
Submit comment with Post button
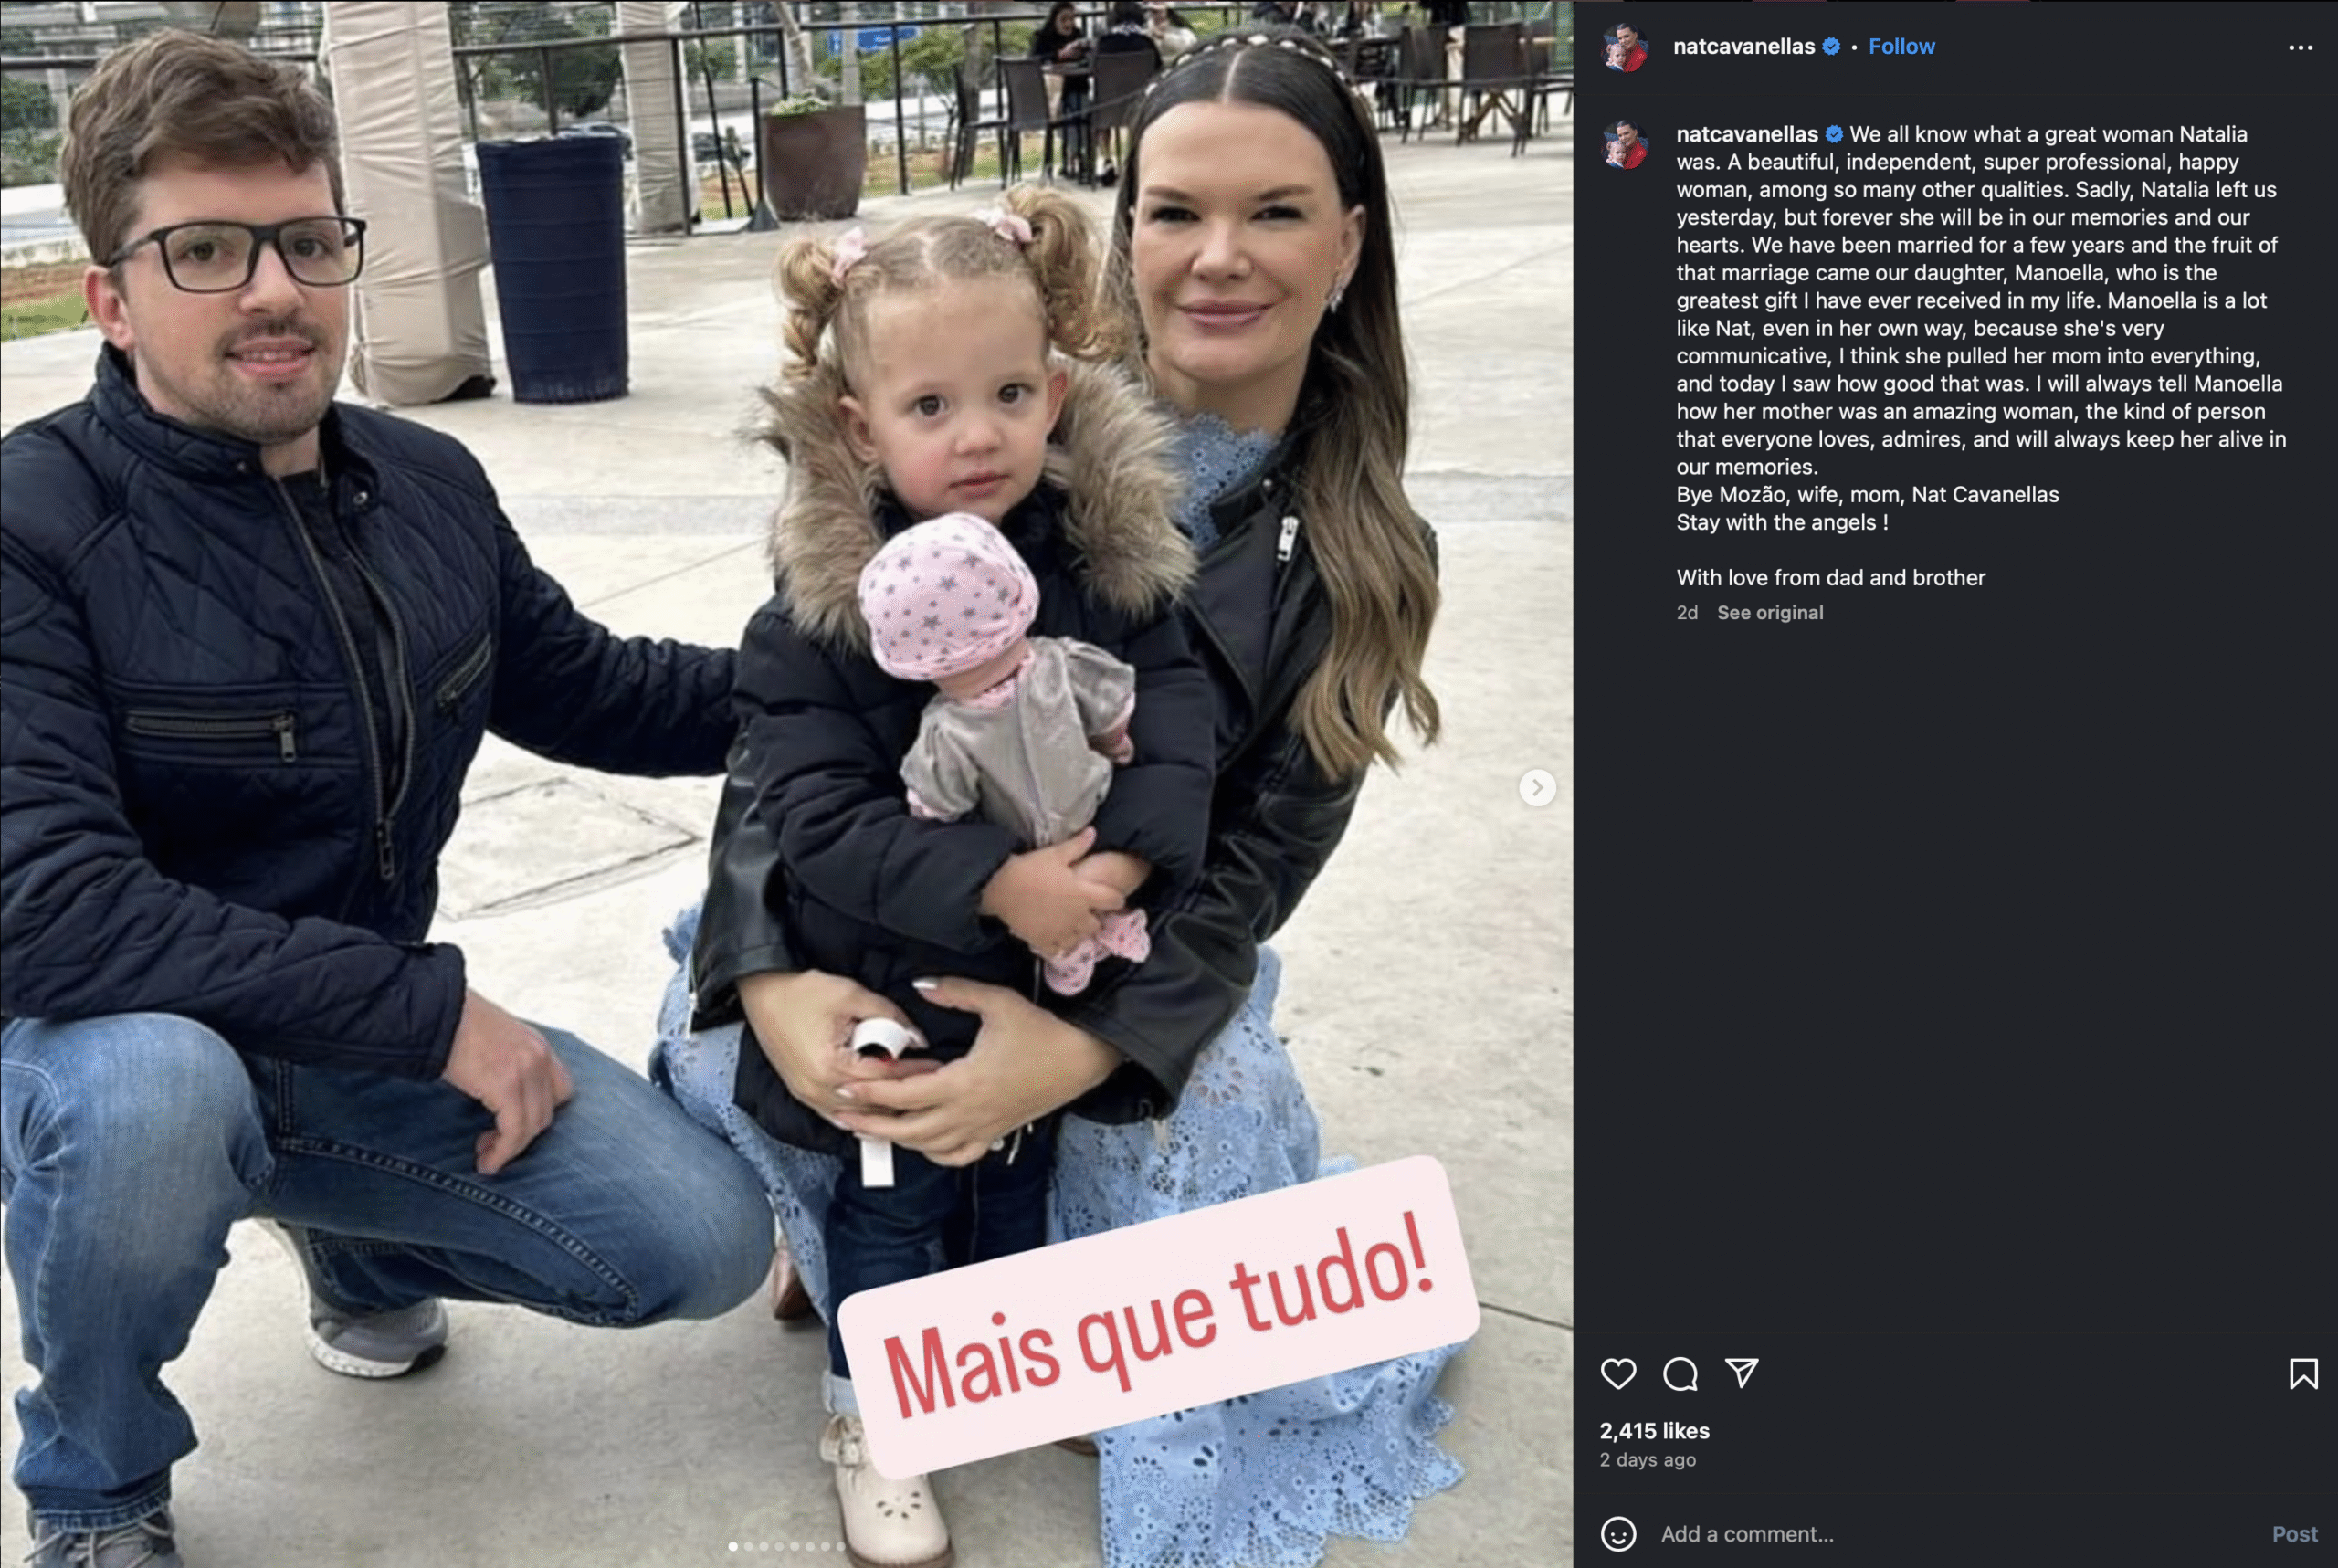coord(2294,1534)
